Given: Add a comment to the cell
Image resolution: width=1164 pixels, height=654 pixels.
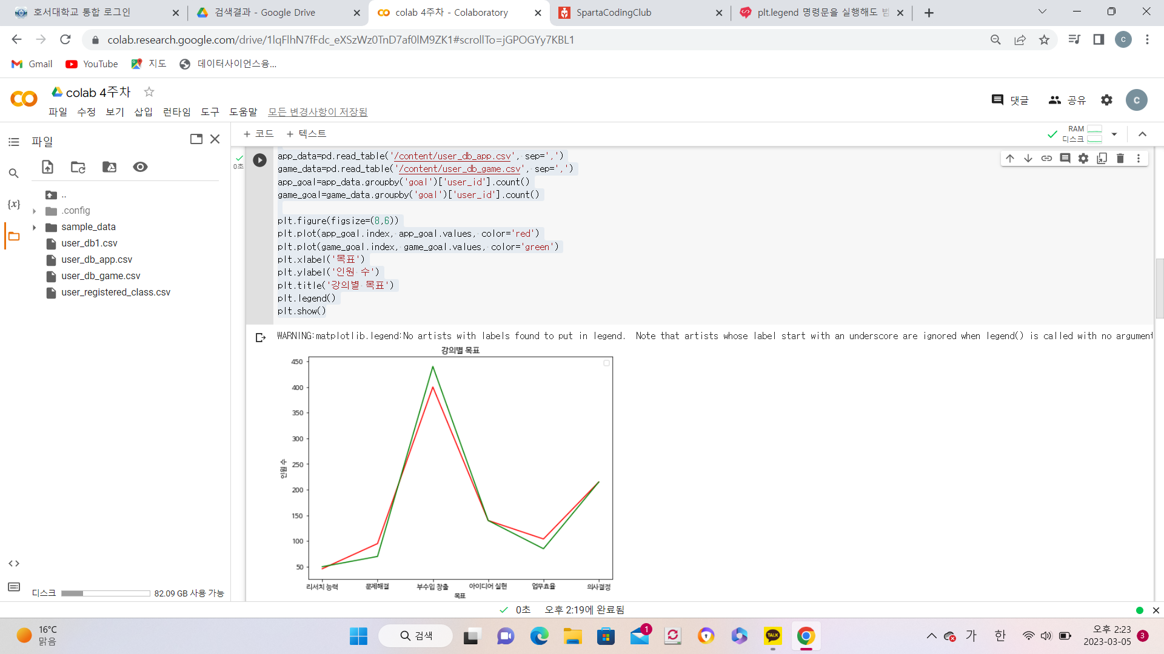Looking at the screenshot, I should click(x=1065, y=159).
